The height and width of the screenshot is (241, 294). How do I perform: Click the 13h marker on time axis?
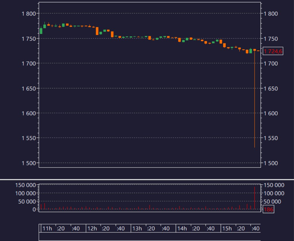pos(137,228)
